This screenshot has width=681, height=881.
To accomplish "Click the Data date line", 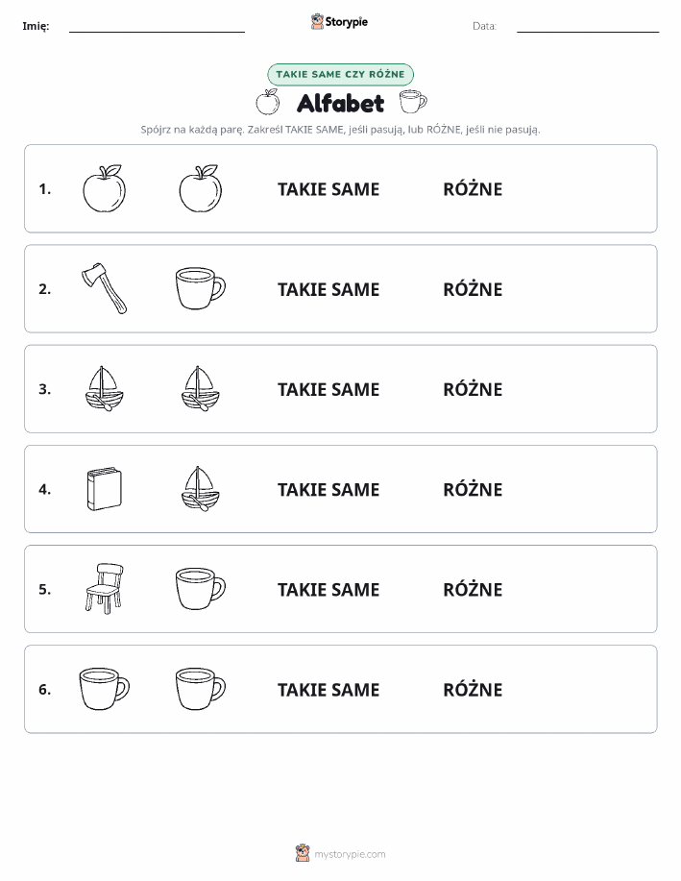I will click(588, 28).
